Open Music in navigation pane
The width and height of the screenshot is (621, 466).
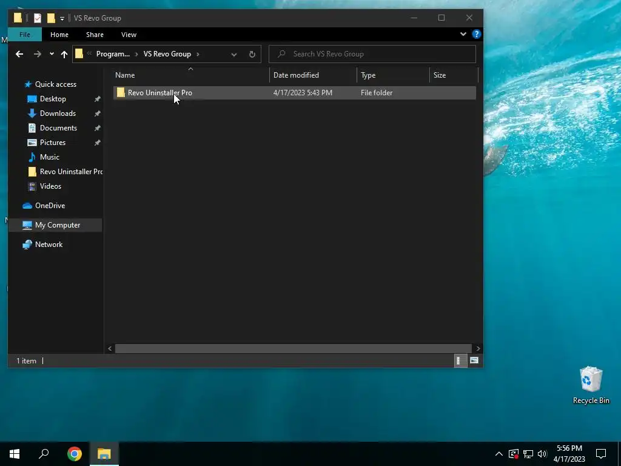click(x=50, y=157)
